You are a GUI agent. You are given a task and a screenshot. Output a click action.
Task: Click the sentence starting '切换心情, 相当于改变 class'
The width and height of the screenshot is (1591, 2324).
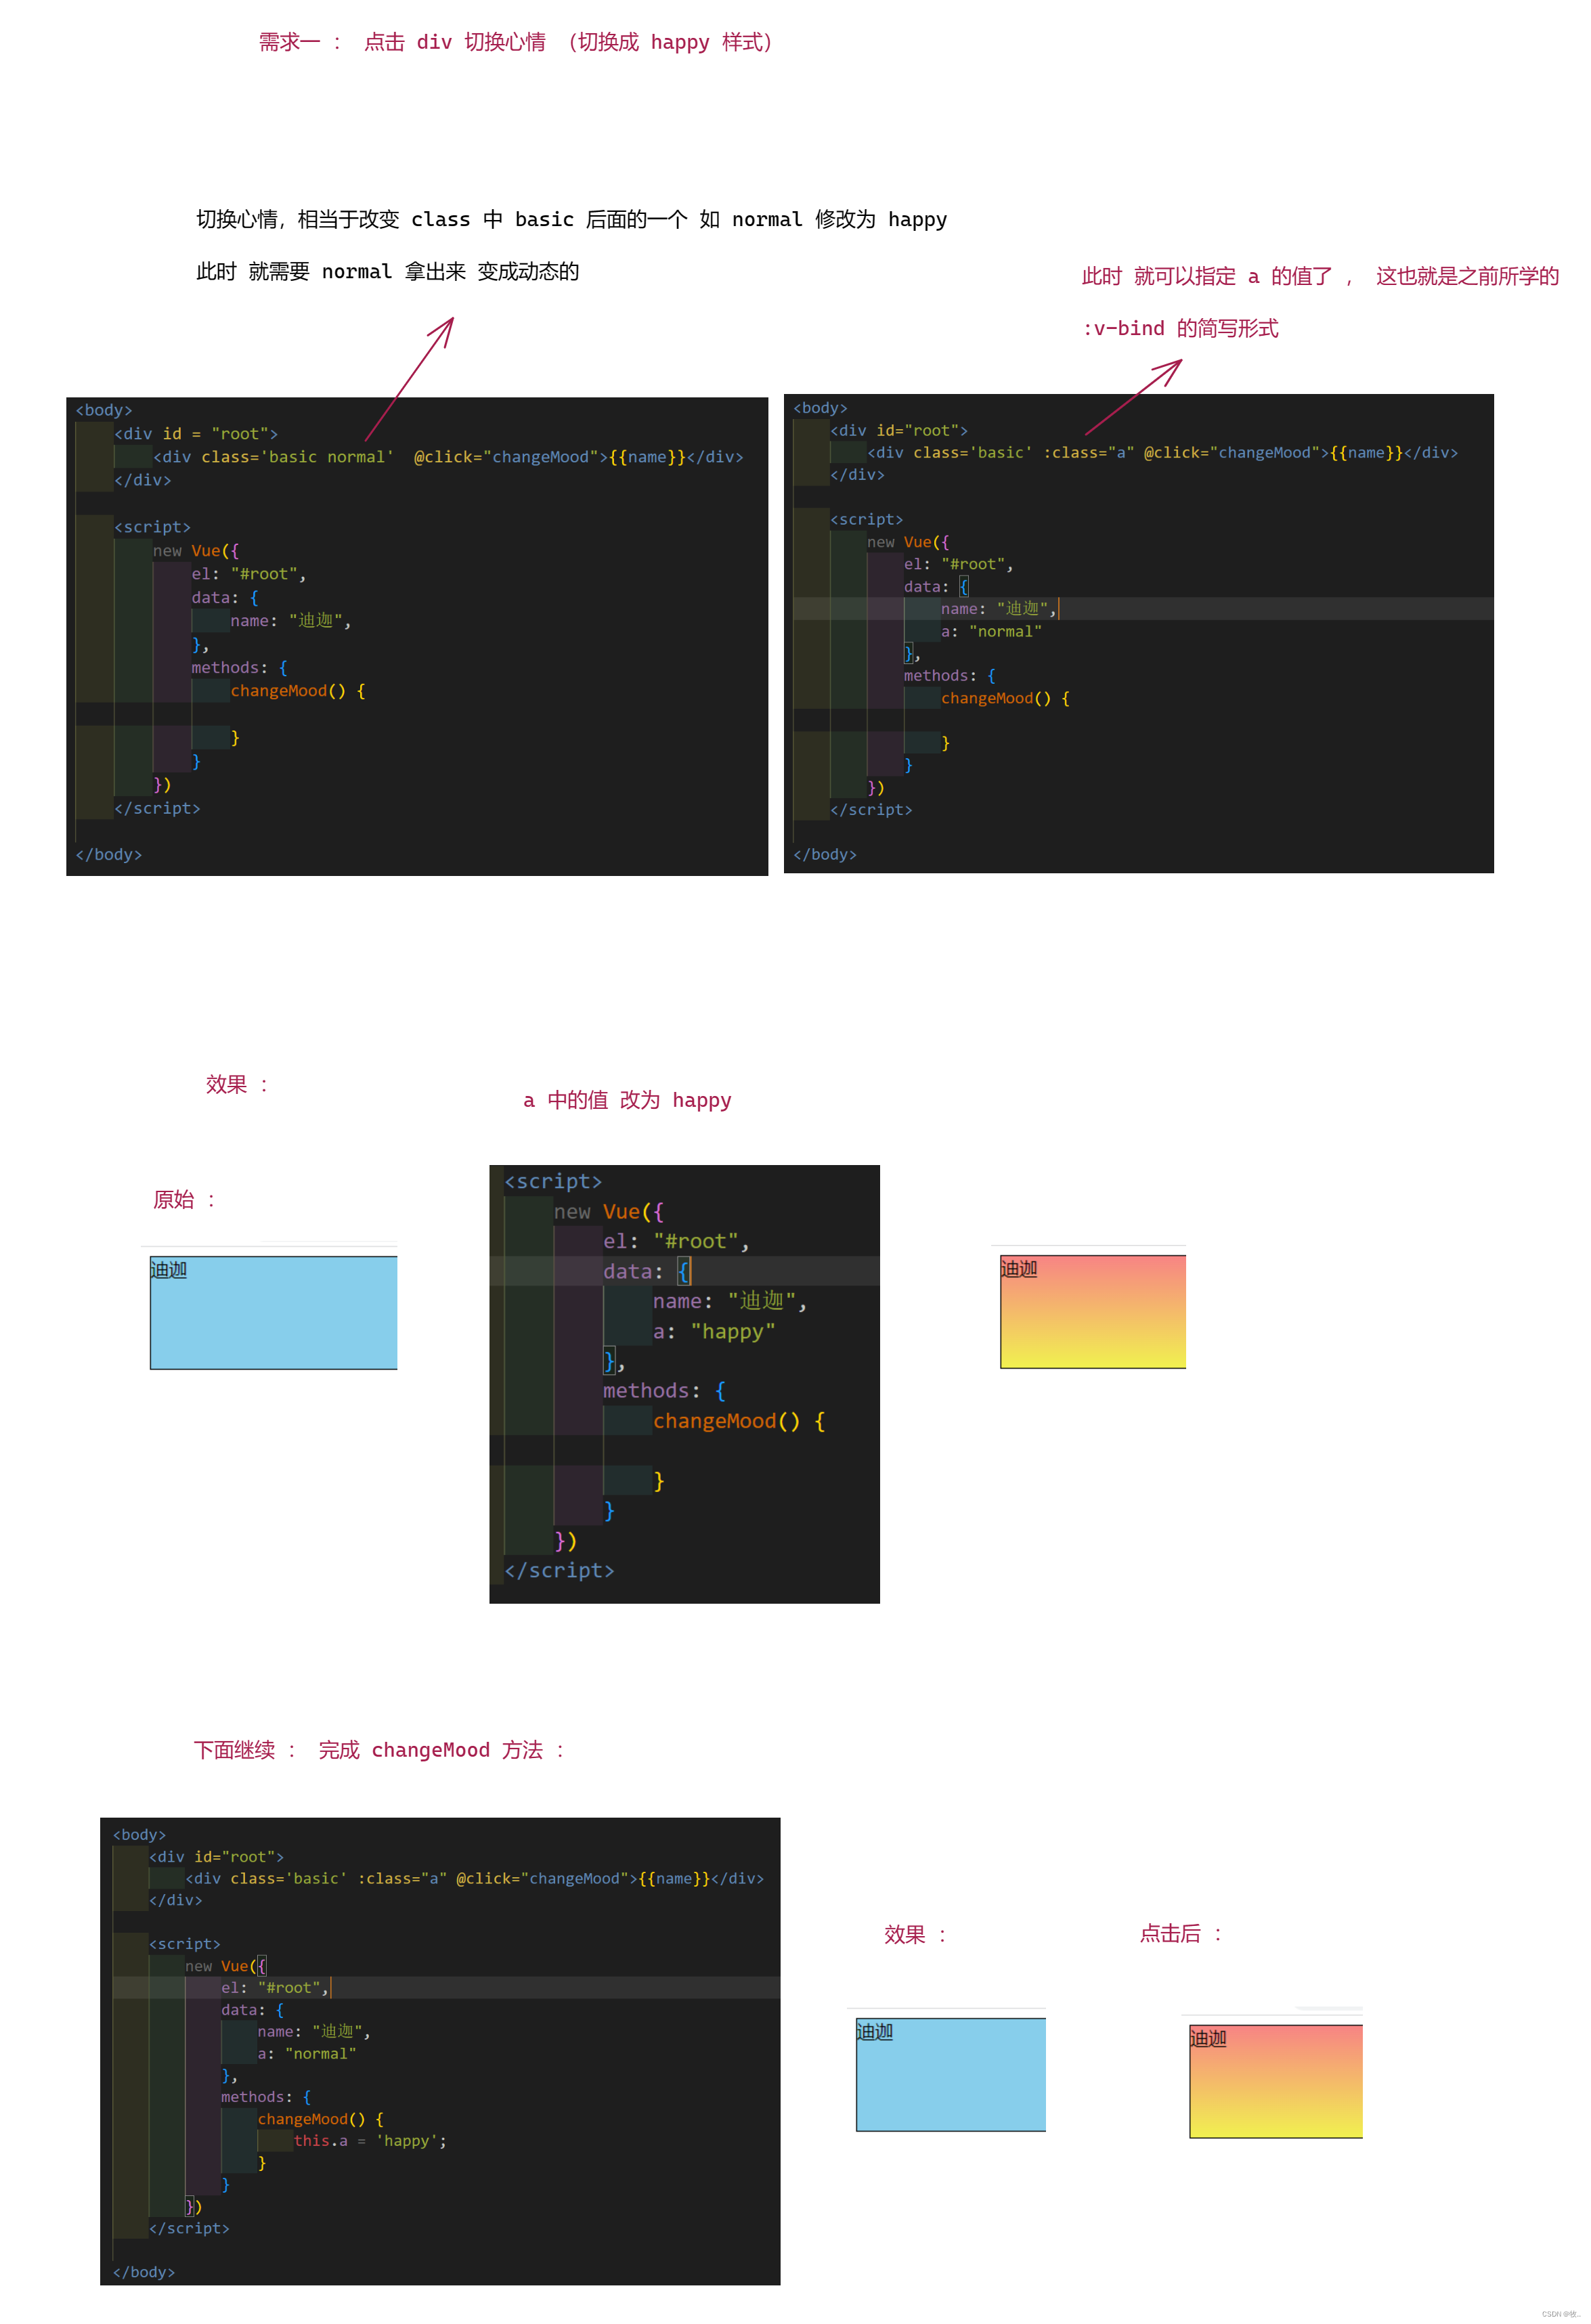click(x=571, y=219)
